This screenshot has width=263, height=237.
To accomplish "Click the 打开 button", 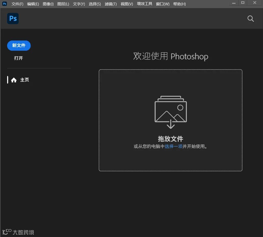I will pyautogui.click(x=18, y=58).
